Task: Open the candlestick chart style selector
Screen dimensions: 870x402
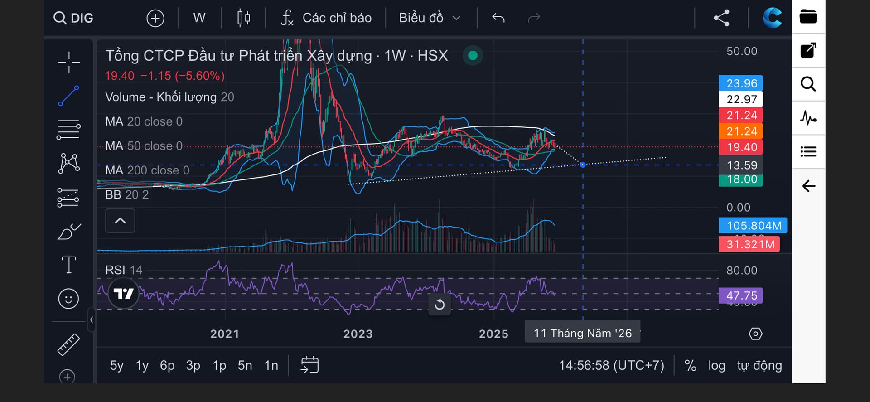Action: click(x=244, y=18)
